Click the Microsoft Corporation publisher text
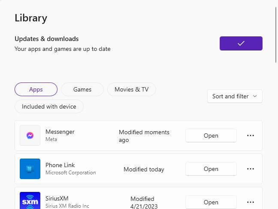Image resolution: width=278 pixels, height=209 pixels. tap(70, 172)
